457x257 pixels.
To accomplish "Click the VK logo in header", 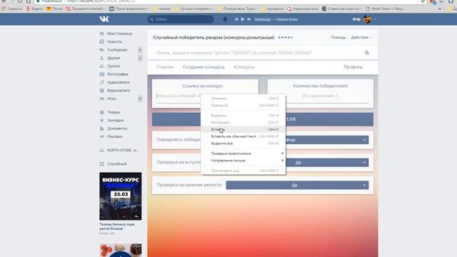I will click(104, 19).
